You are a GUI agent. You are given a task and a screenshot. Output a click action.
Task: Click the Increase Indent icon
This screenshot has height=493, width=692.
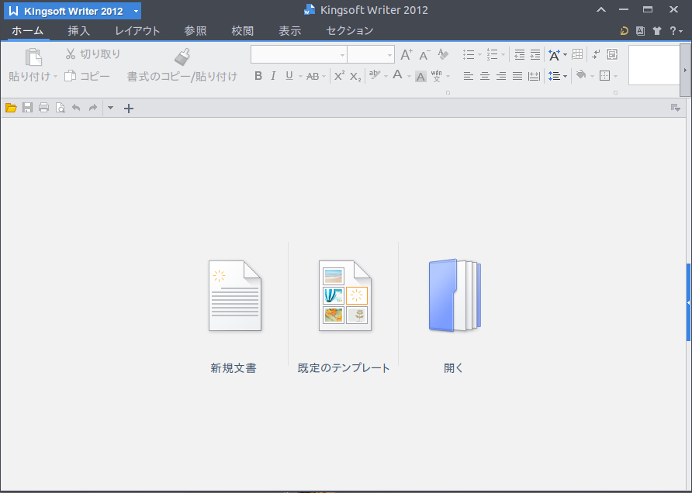tap(535, 54)
